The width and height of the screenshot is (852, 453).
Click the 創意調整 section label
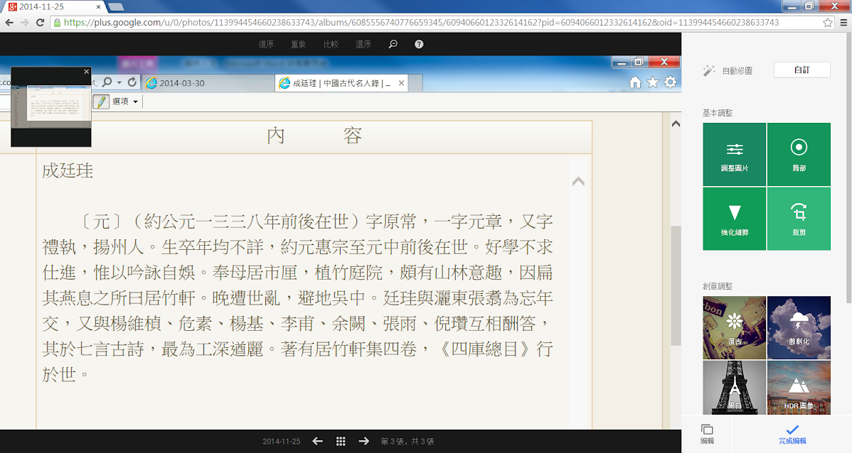point(718,286)
